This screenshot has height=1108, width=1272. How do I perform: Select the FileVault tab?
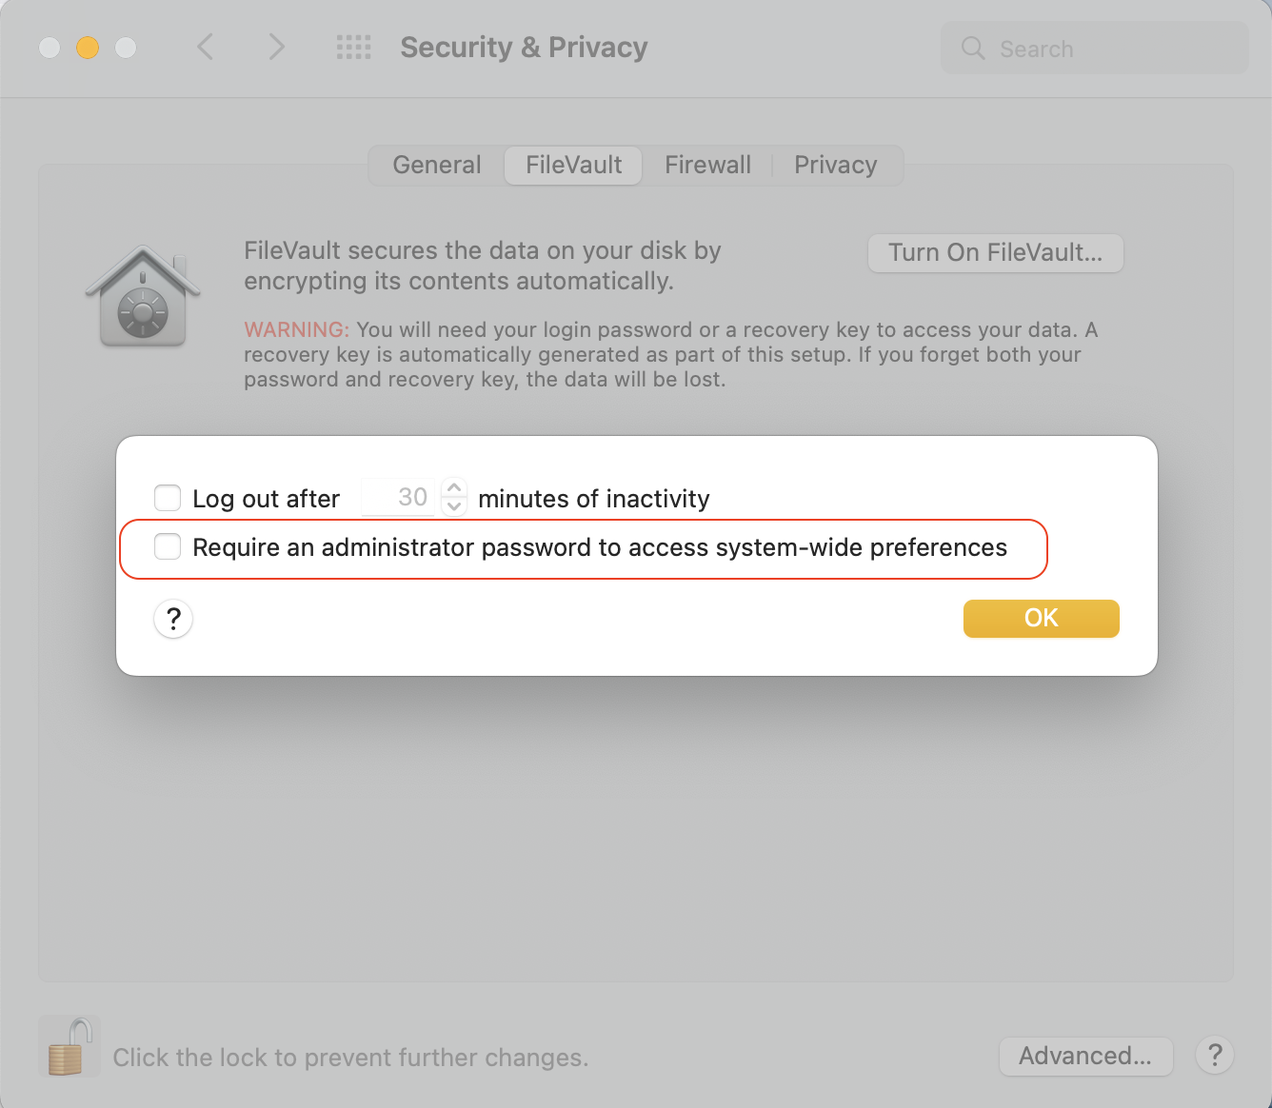click(x=573, y=166)
